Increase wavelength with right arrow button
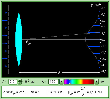Image resolution: width=110 pixels, height=99 pixels. pyautogui.click(x=97, y=82)
